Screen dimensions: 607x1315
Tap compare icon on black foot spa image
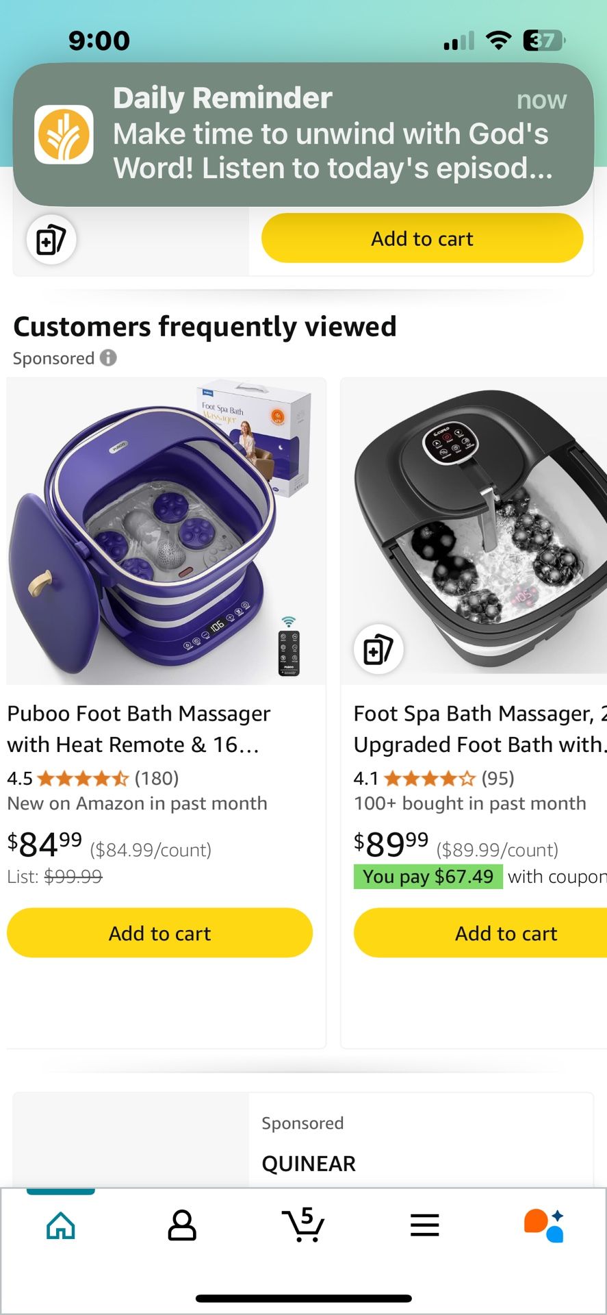tap(378, 649)
